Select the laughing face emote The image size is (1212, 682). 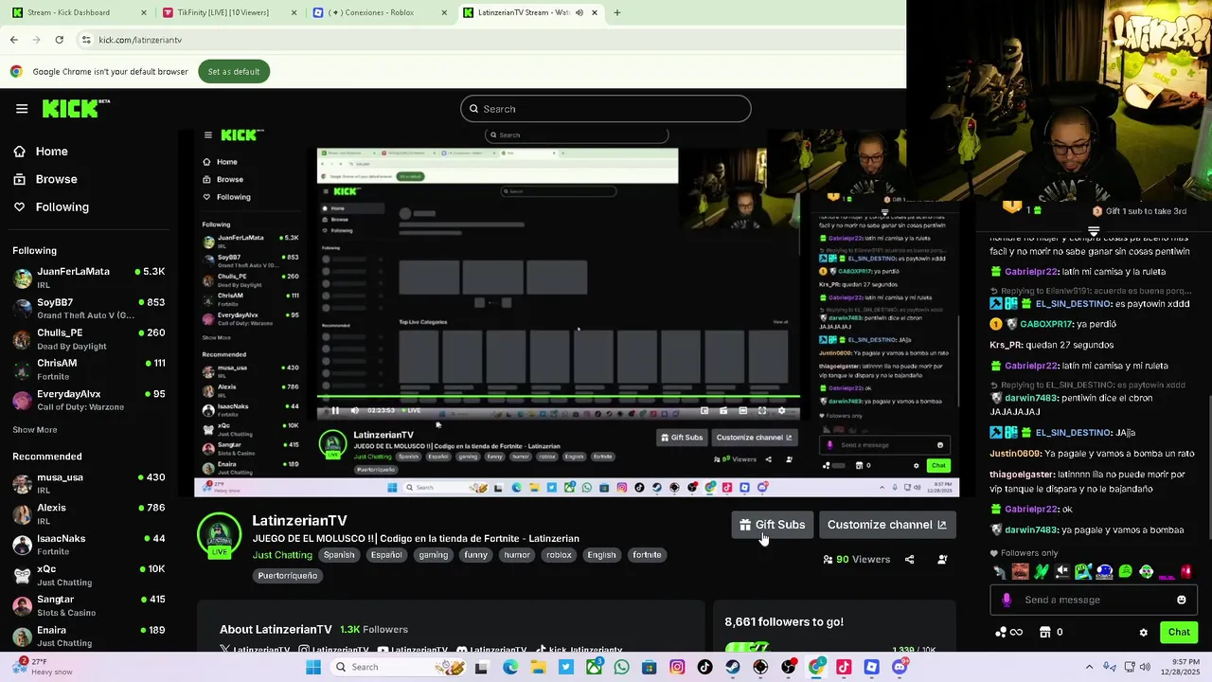point(1020,571)
